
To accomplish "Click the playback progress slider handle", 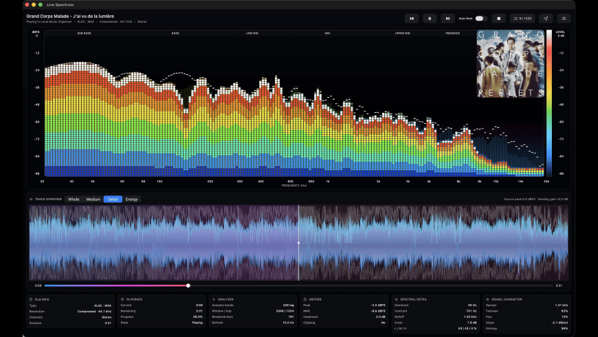I will pyautogui.click(x=188, y=285).
